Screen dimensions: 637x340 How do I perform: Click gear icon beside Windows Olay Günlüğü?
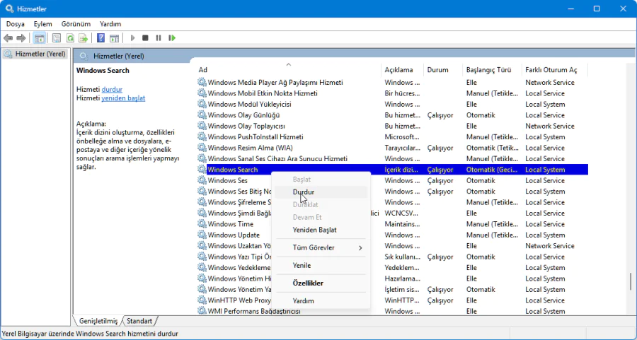[x=202, y=115]
